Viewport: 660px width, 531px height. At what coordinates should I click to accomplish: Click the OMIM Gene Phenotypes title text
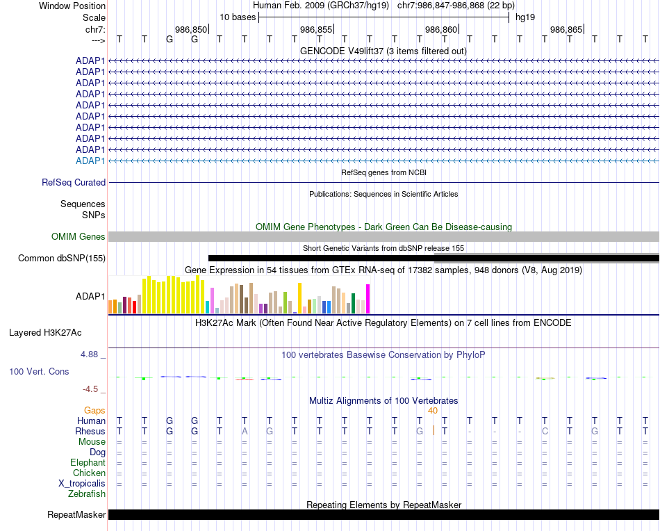pyautogui.click(x=383, y=227)
